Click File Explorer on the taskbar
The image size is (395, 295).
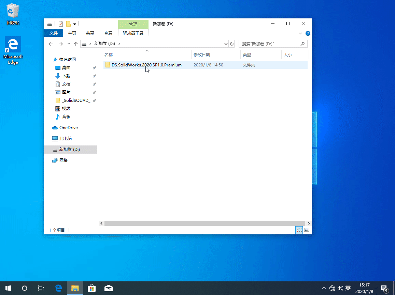tap(75, 288)
